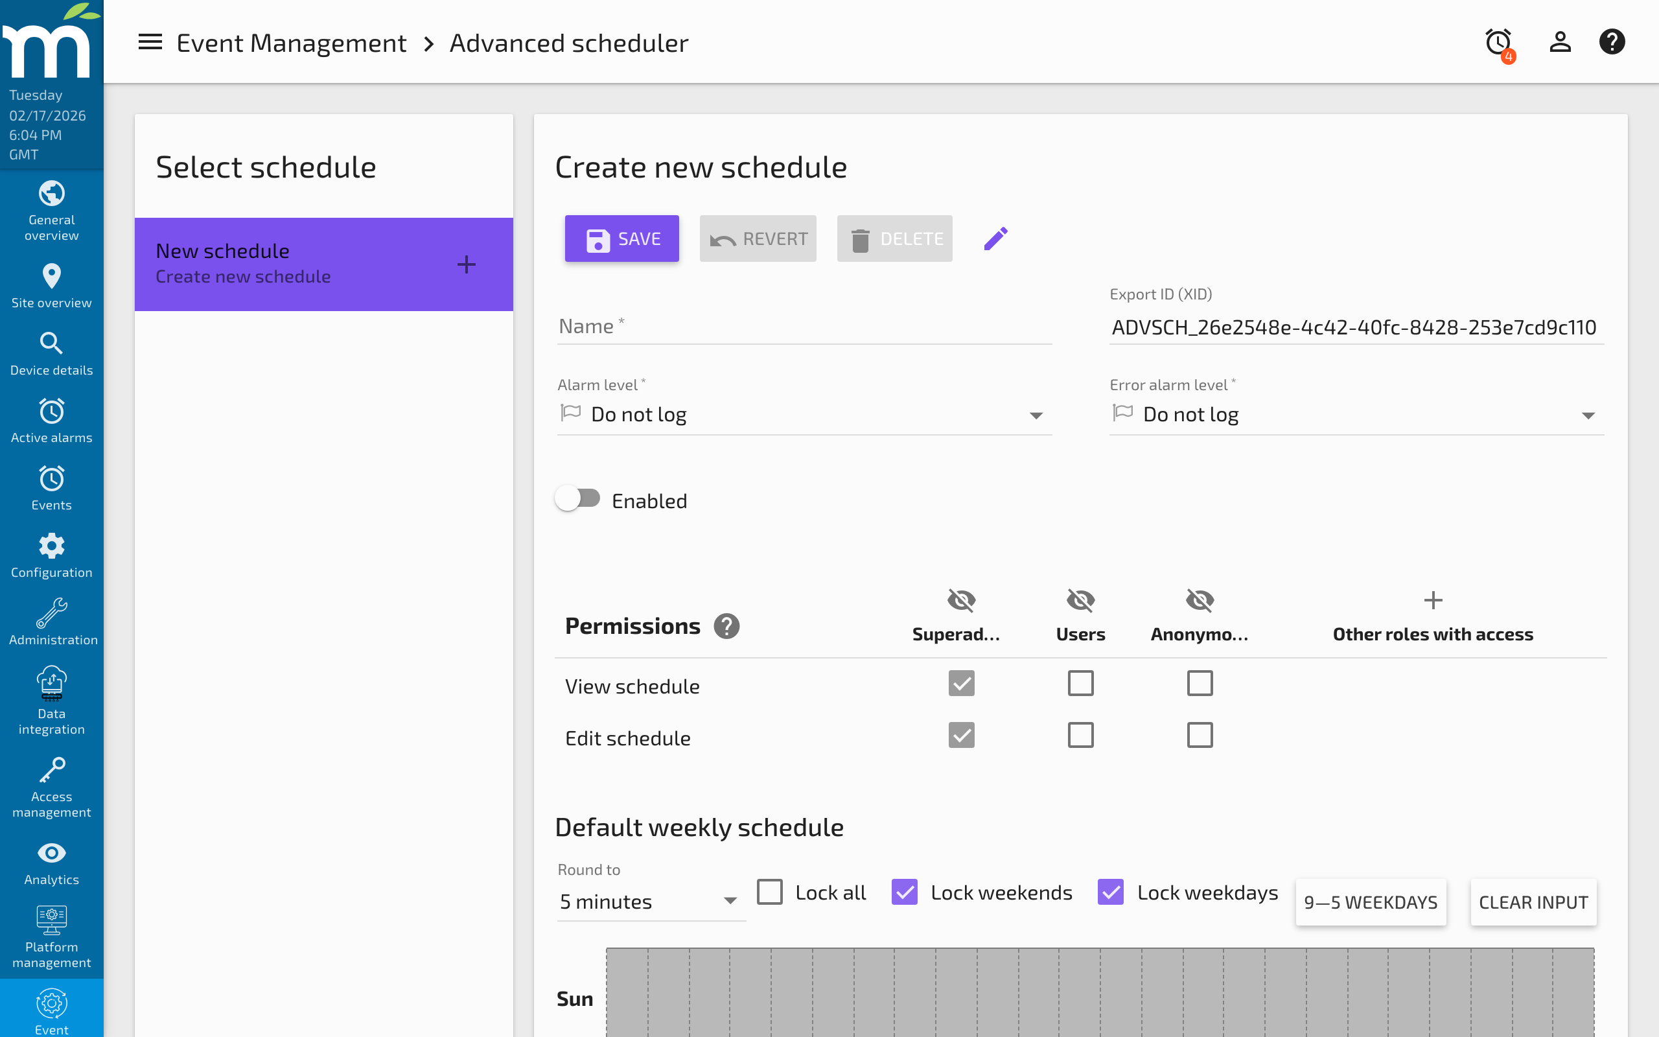Open the Error alarm level dropdown
Viewport: 1659px width, 1037px height.
(1356, 414)
